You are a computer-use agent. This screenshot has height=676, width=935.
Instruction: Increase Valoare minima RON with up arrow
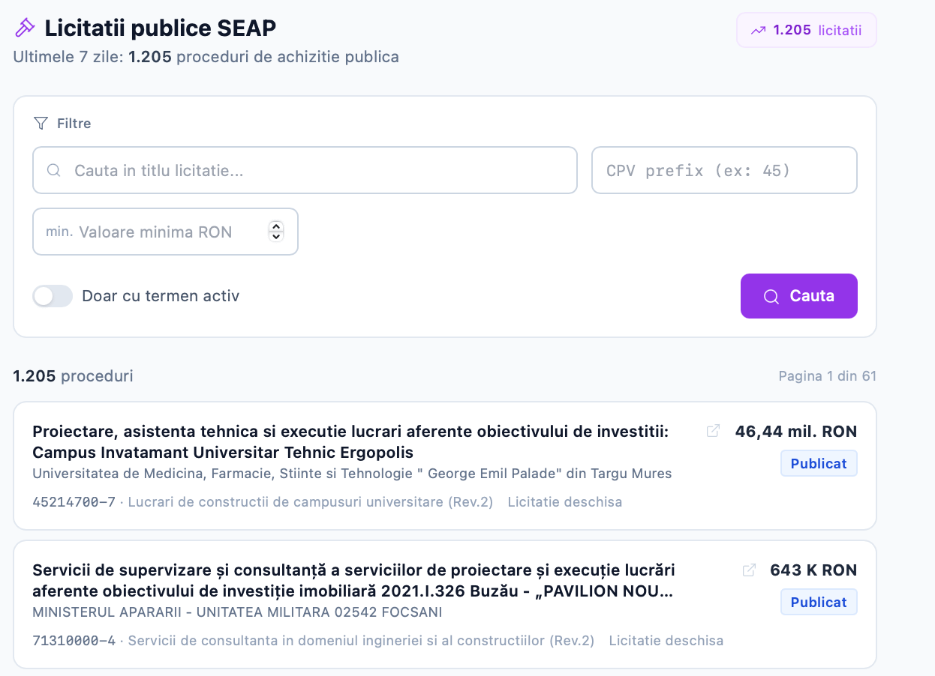pyautogui.click(x=276, y=227)
